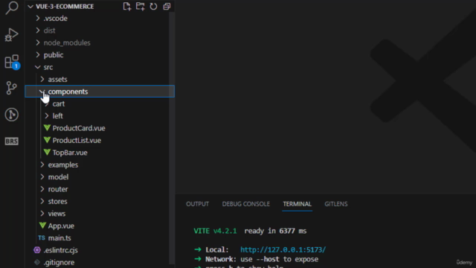Click the Vue icon next to TopBar.vue
The image size is (476, 268).
tap(47, 152)
